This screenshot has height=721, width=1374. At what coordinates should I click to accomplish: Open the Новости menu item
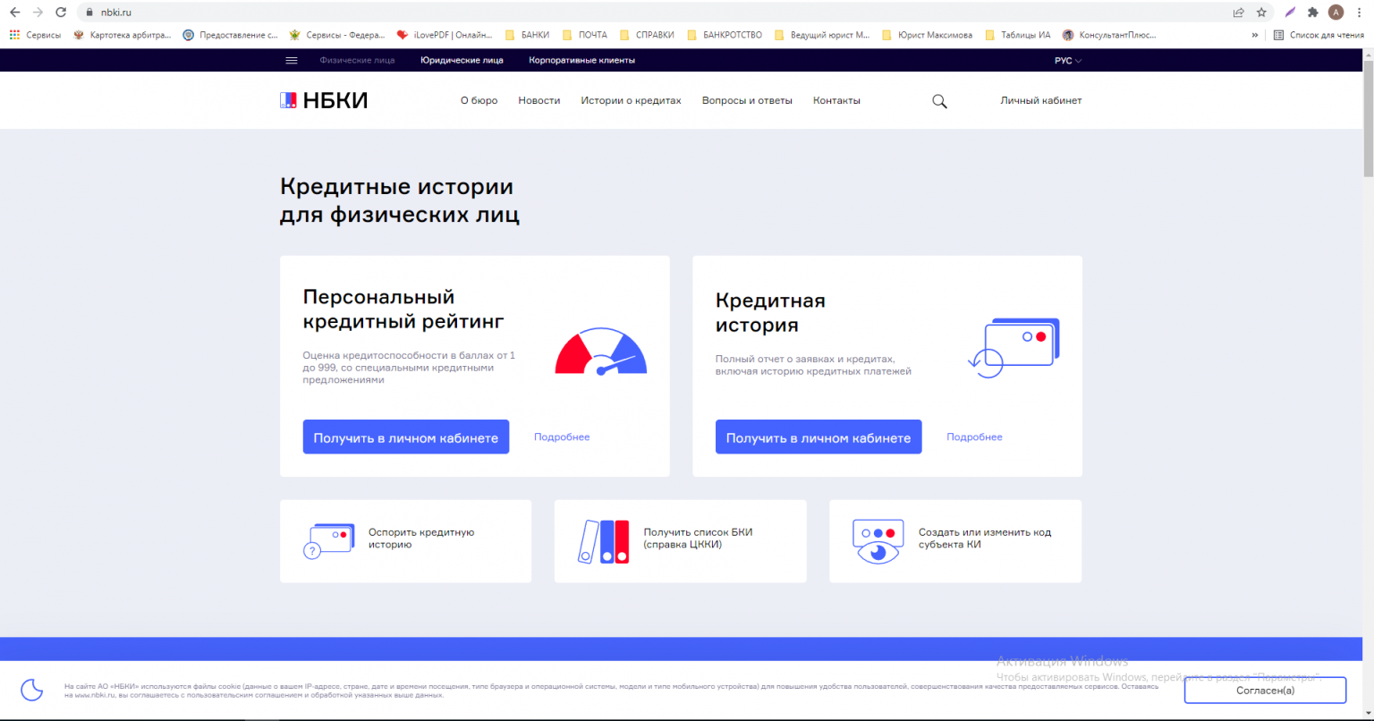click(x=539, y=101)
